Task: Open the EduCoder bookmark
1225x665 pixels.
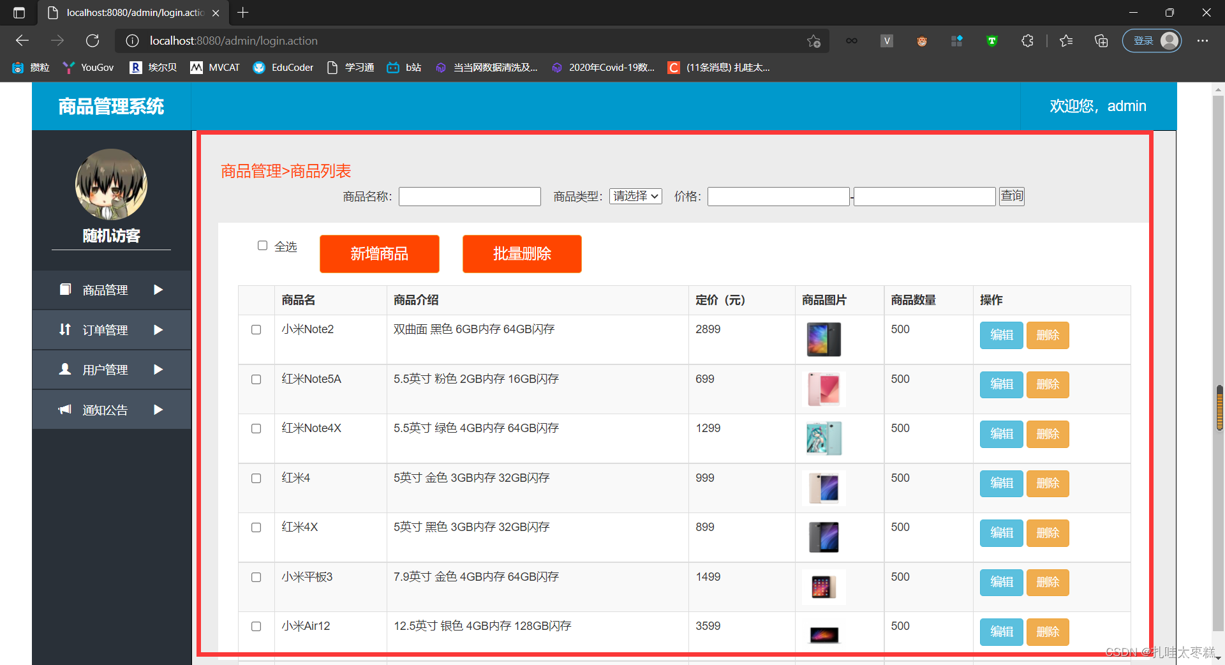Action: pyautogui.click(x=283, y=68)
